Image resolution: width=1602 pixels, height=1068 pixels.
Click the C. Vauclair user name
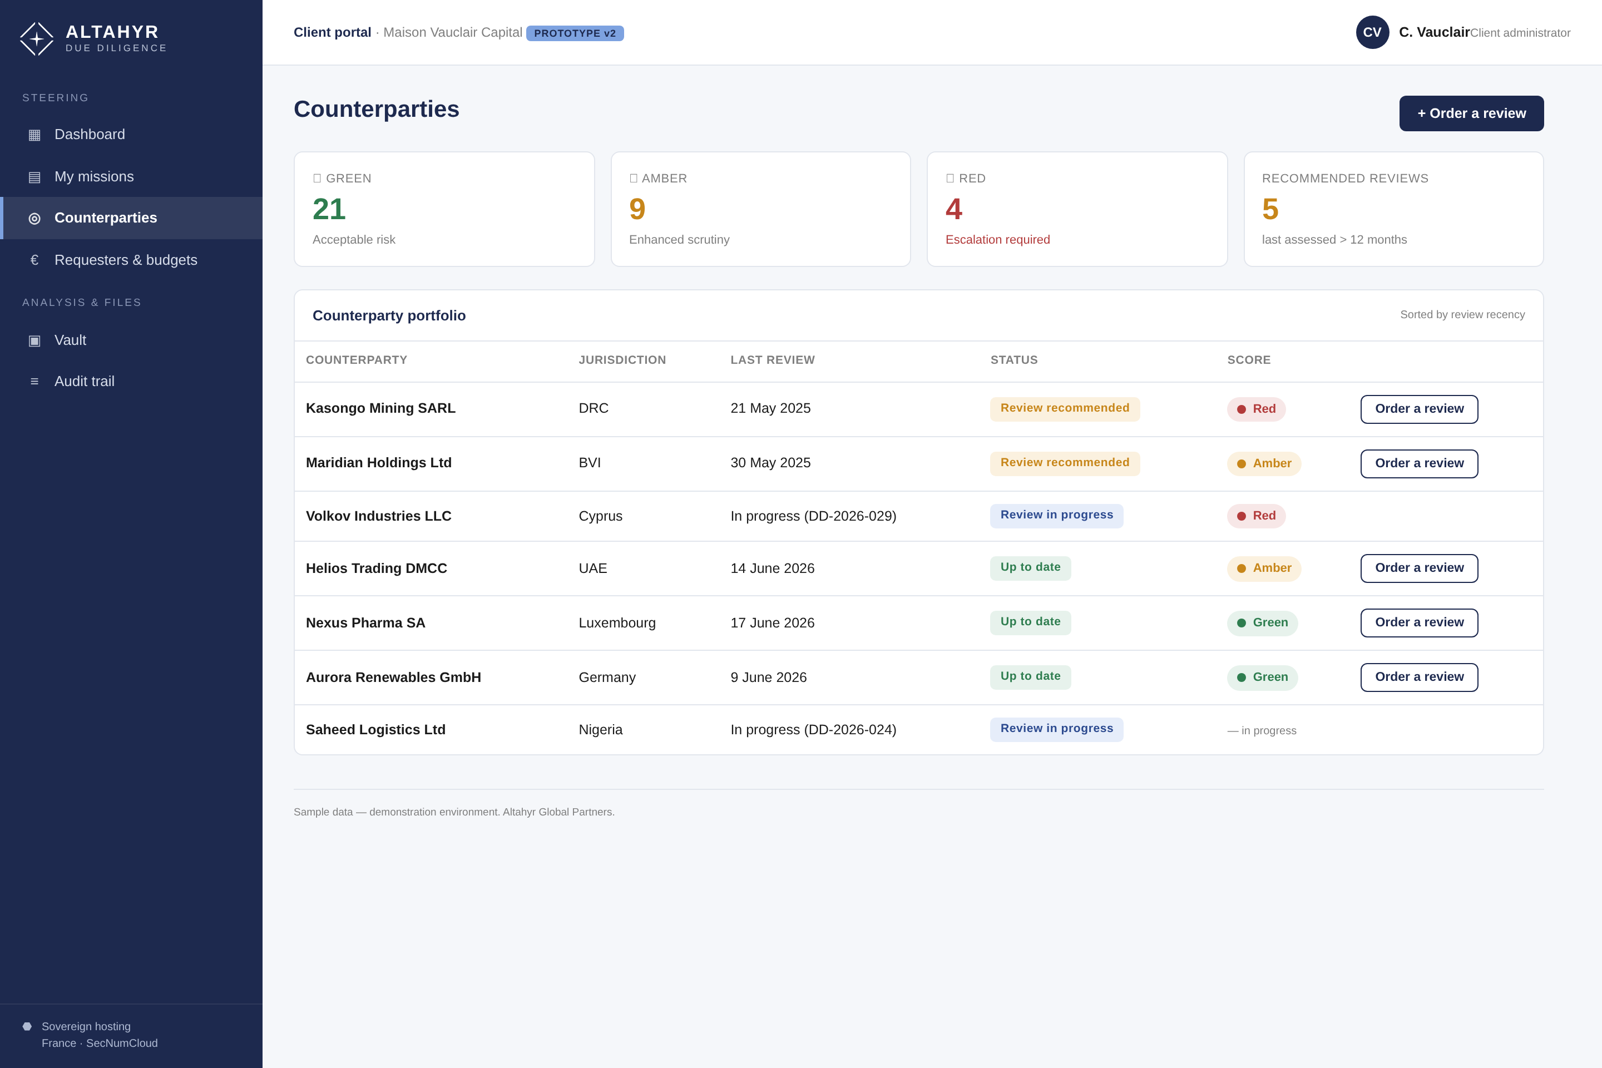click(1435, 32)
